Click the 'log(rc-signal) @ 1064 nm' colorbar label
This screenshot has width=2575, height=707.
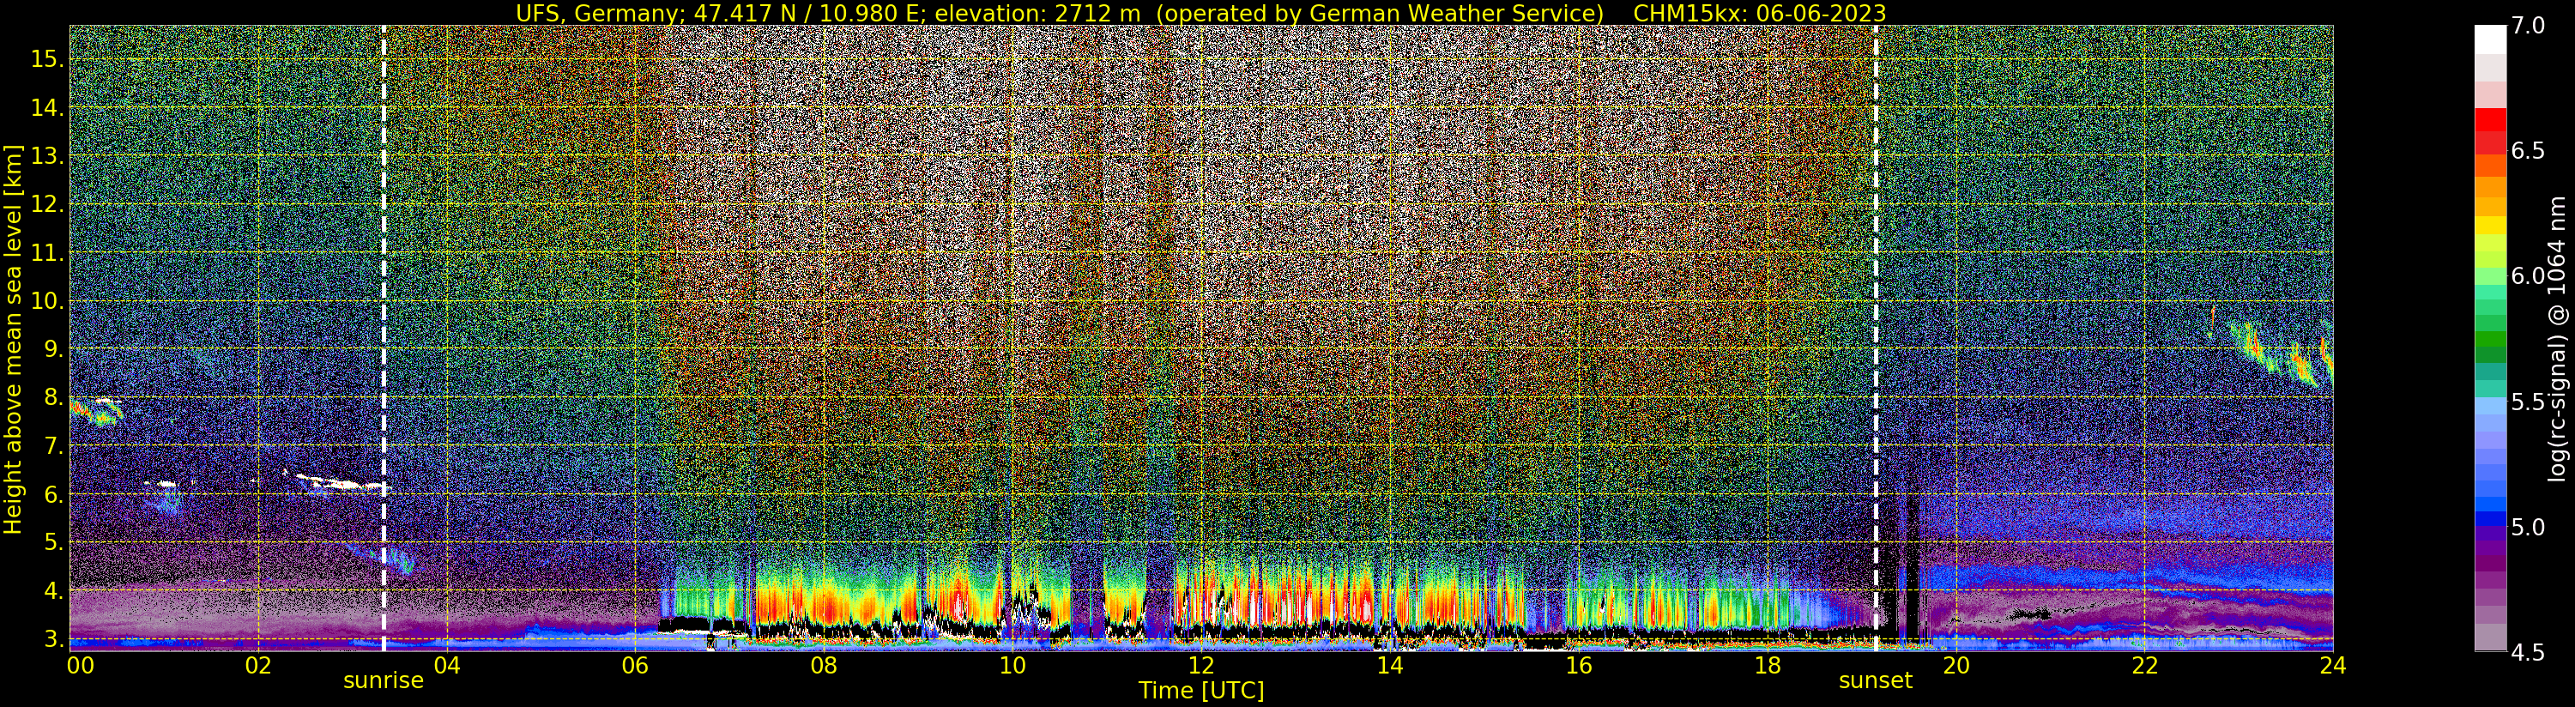[2557, 339]
